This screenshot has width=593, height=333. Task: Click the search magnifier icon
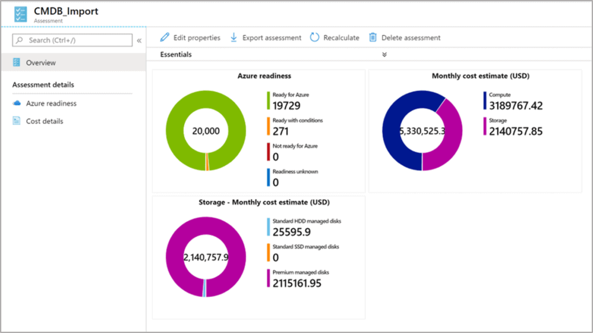click(20, 40)
